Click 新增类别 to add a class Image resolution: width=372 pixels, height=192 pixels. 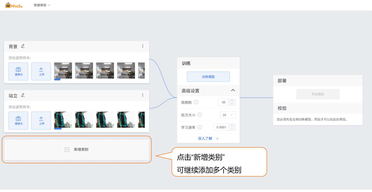[x=77, y=150]
